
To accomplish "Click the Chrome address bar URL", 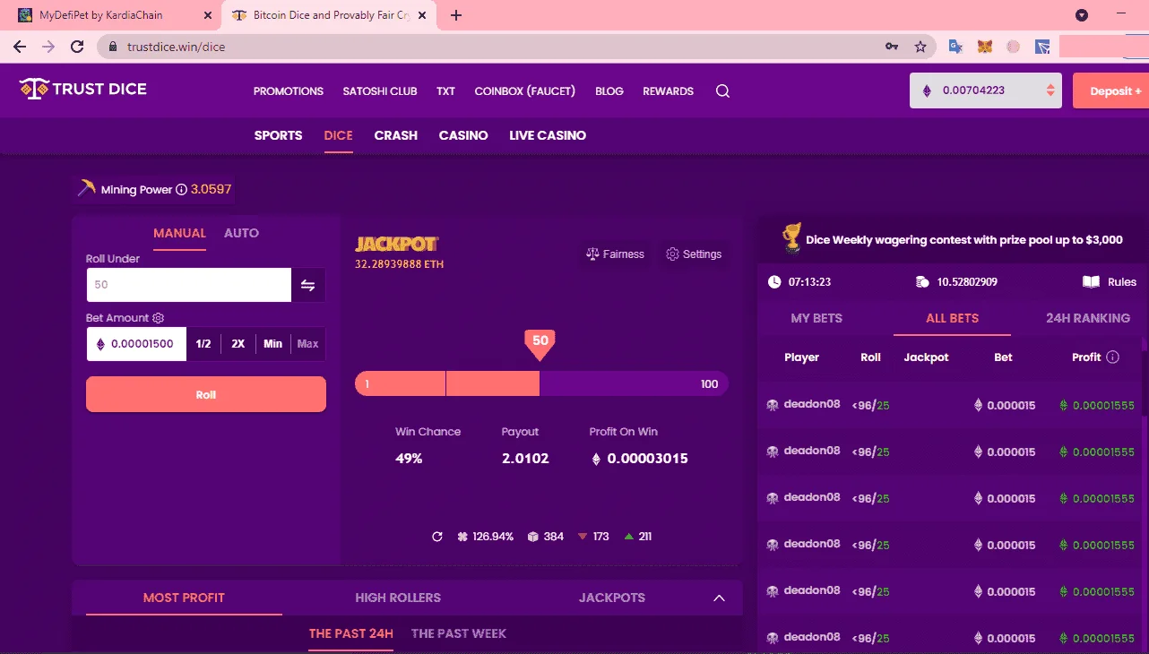I will tap(175, 47).
